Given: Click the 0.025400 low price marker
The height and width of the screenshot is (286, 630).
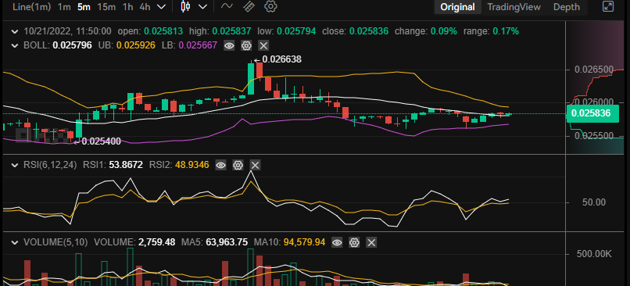Looking at the screenshot, I should (x=102, y=141).
